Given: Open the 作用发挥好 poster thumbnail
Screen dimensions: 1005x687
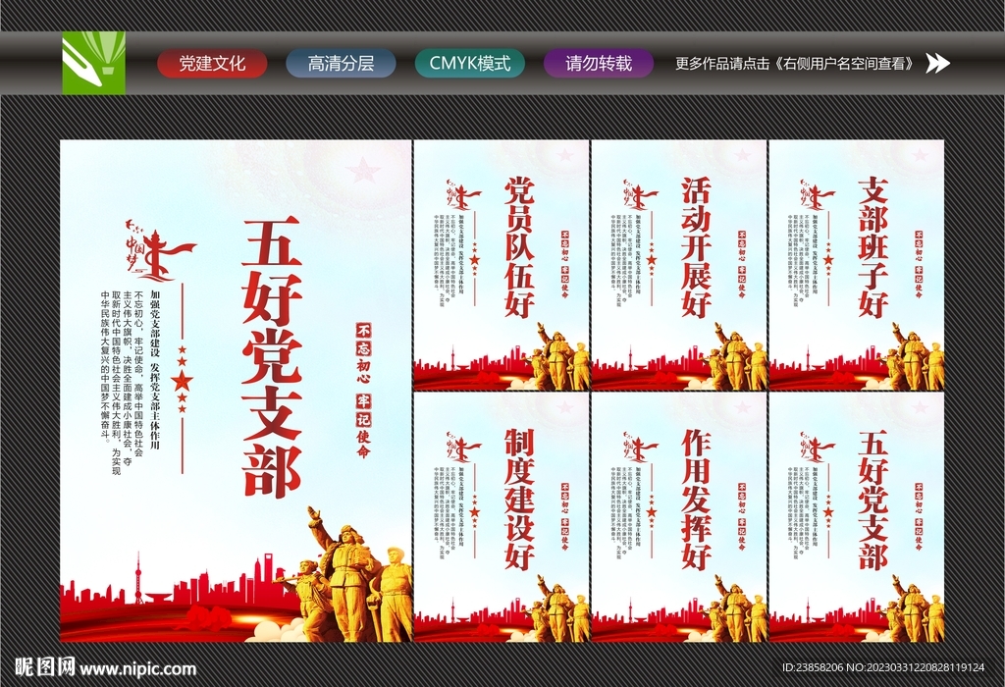Looking at the screenshot, I should 679,518.
